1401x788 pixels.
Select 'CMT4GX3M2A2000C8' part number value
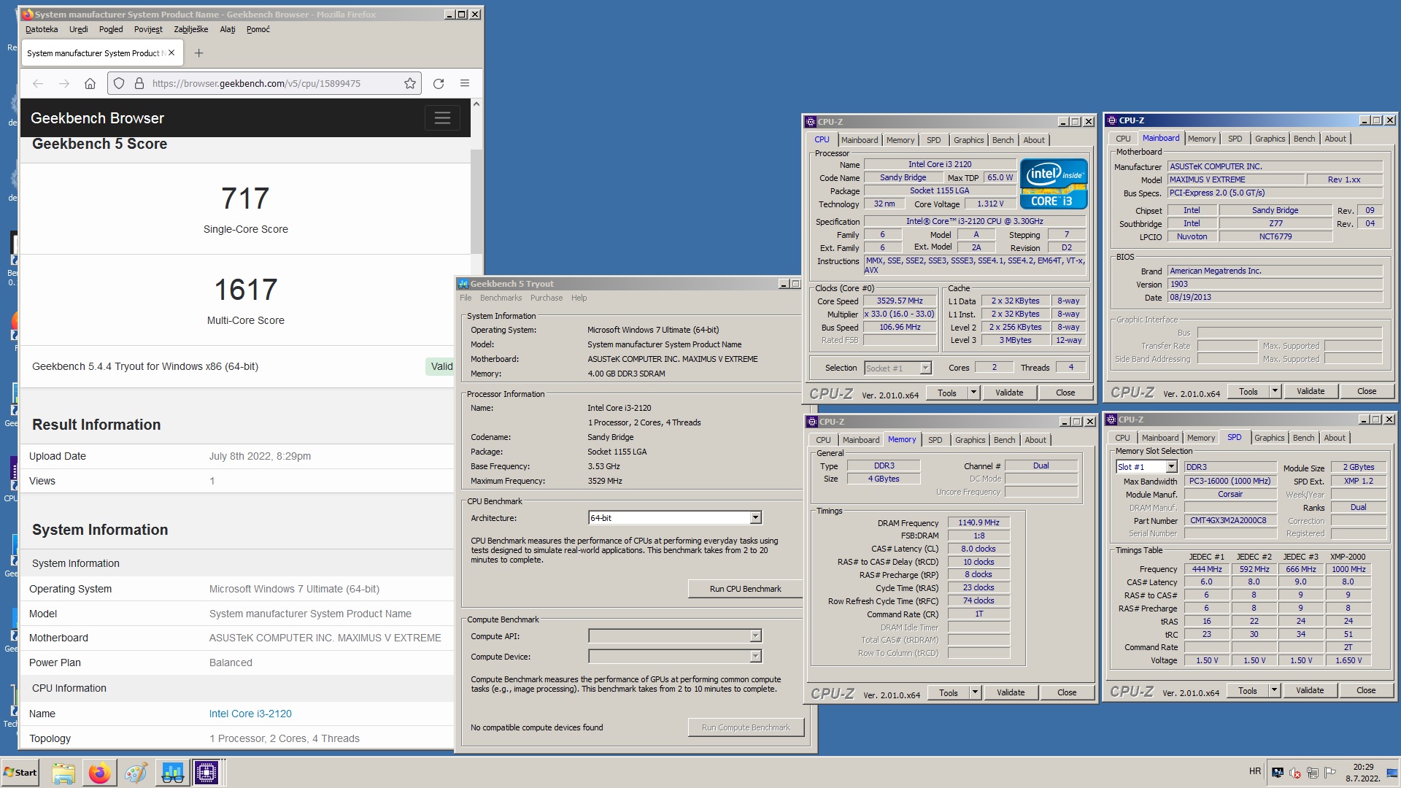[x=1229, y=520]
